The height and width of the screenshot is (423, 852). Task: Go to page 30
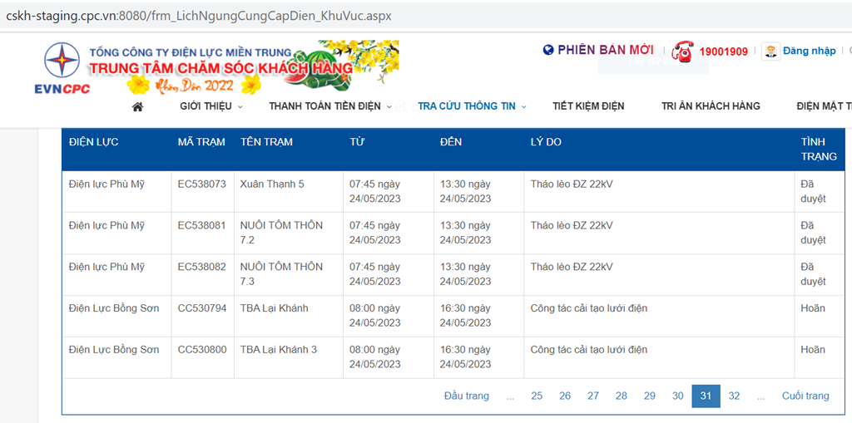(677, 396)
